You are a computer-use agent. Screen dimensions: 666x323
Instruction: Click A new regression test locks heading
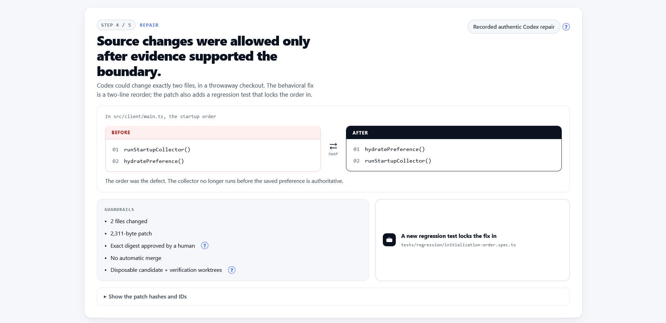point(449,236)
